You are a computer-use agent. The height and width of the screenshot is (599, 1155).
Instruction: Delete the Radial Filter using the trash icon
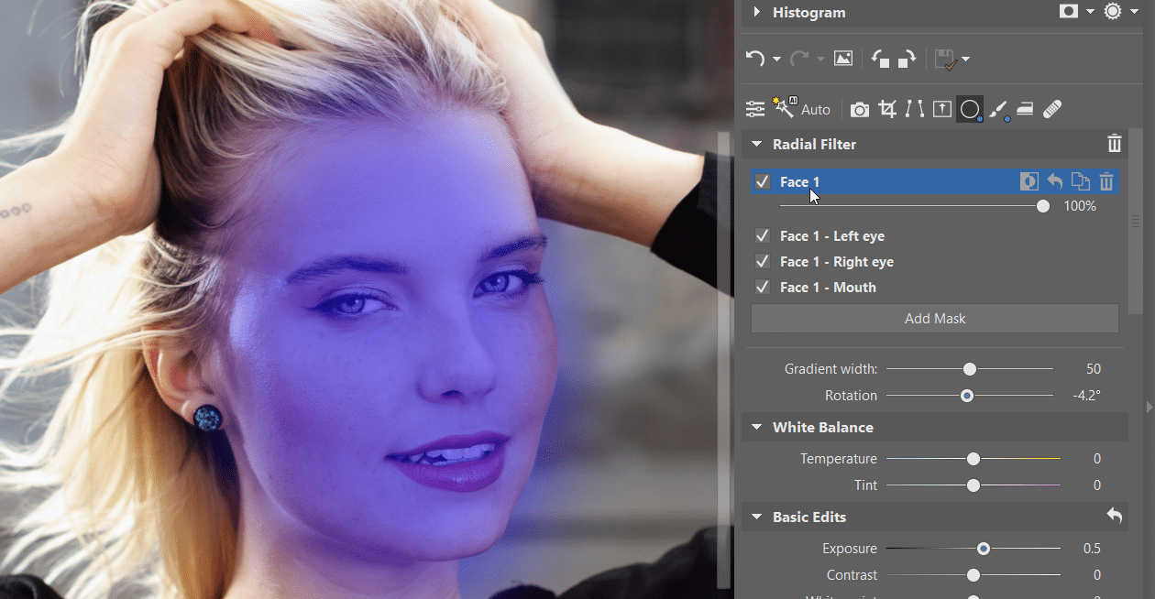coord(1114,144)
